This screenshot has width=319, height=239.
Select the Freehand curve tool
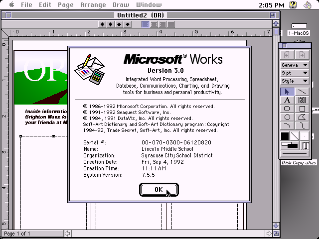[x=302, y=125]
